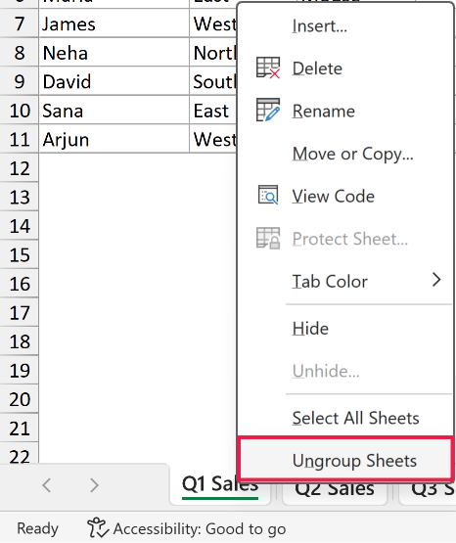
Task: Select row header 20
Action: point(20,399)
